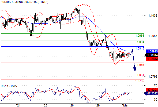Select the Mar date marker on time axis
Viewport: 158px width, 107px height.
coord(126,105)
